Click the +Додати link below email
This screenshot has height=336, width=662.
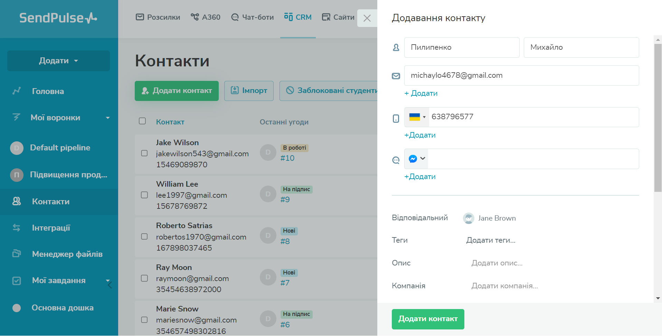pos(421,93)
